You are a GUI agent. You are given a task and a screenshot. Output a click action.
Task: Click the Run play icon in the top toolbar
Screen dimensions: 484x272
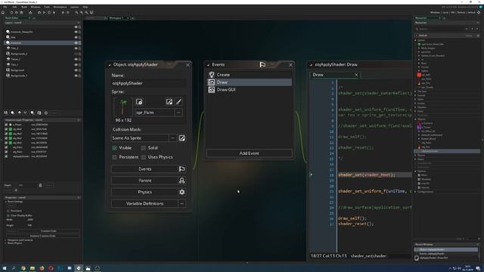[44, 13]
